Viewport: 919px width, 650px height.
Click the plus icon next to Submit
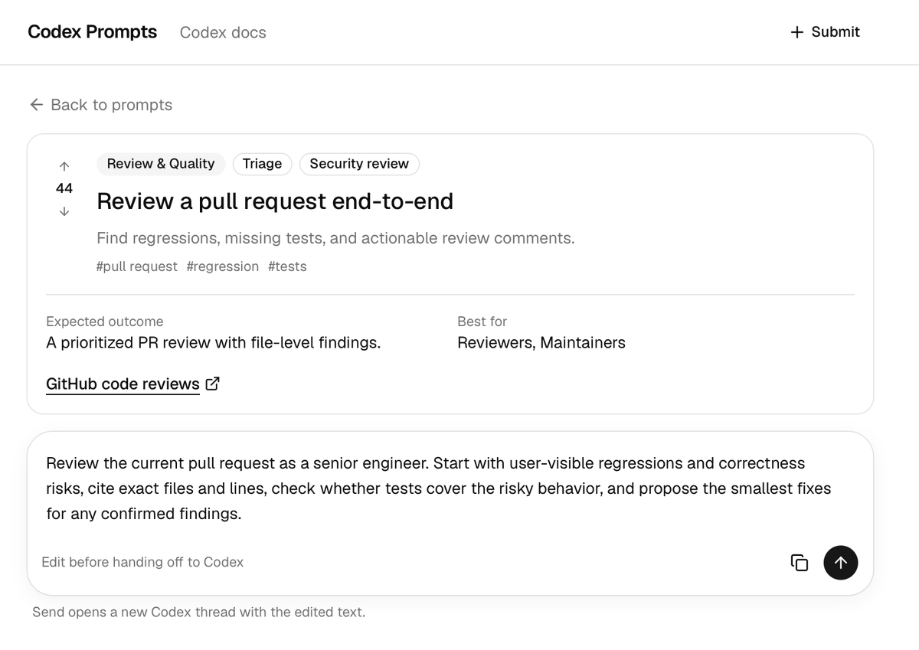click(x=797, y=32)
